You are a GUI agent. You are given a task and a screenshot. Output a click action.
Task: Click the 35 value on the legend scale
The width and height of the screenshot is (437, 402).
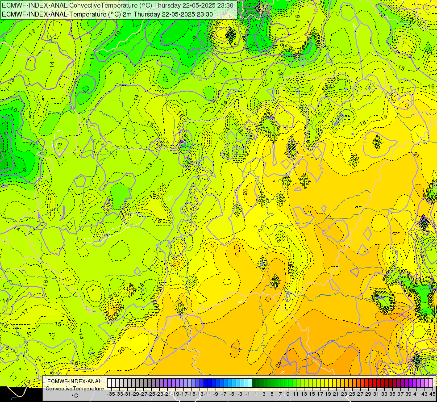[392, 394]
